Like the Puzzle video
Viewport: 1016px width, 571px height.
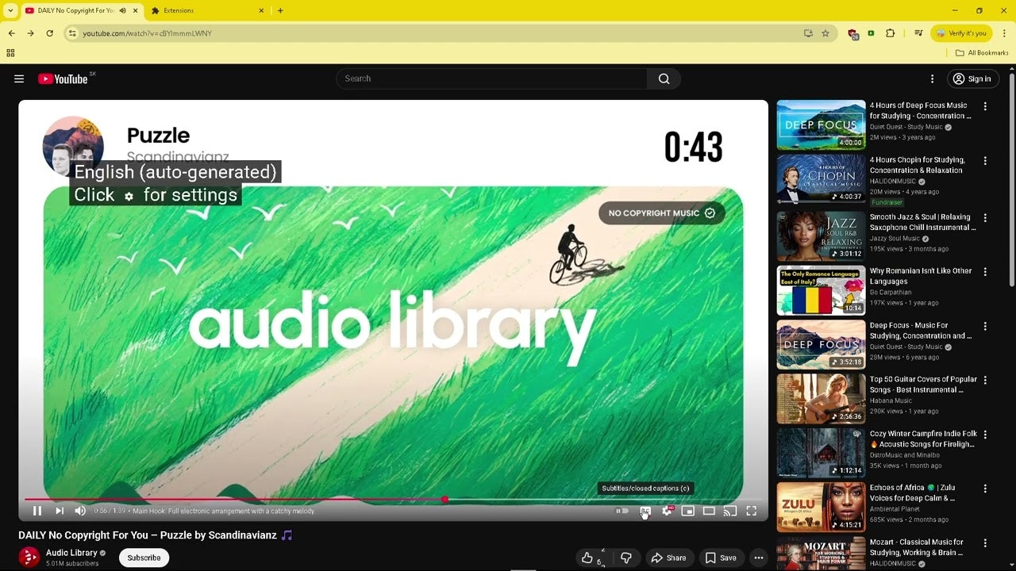pyautogui.click(x=589, y=558)
